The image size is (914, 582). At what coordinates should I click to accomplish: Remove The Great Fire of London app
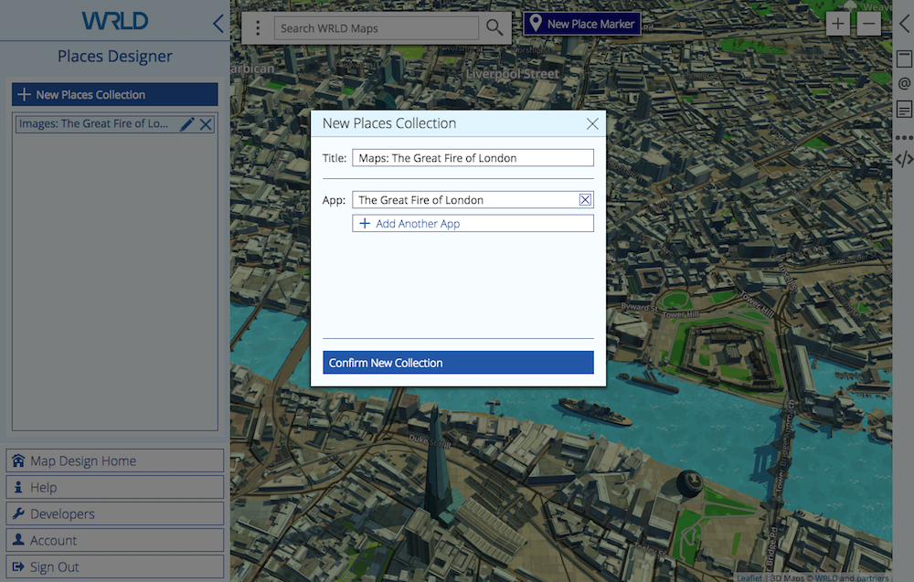click(x=585, y=200)
